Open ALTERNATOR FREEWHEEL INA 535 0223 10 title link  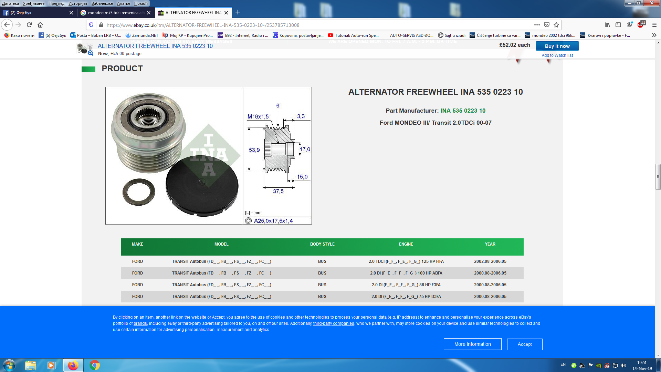(x=155, y=46)
